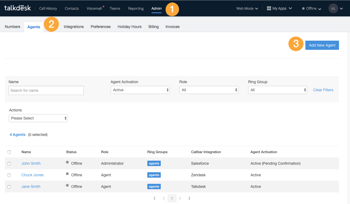Click the next page pagination arrow
This screenshot has width=350, height=204.
pyautogui.click(x=180, y=198)
